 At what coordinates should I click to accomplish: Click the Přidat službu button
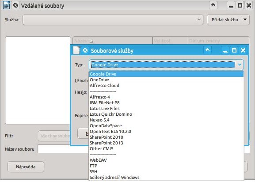point(225,20)
